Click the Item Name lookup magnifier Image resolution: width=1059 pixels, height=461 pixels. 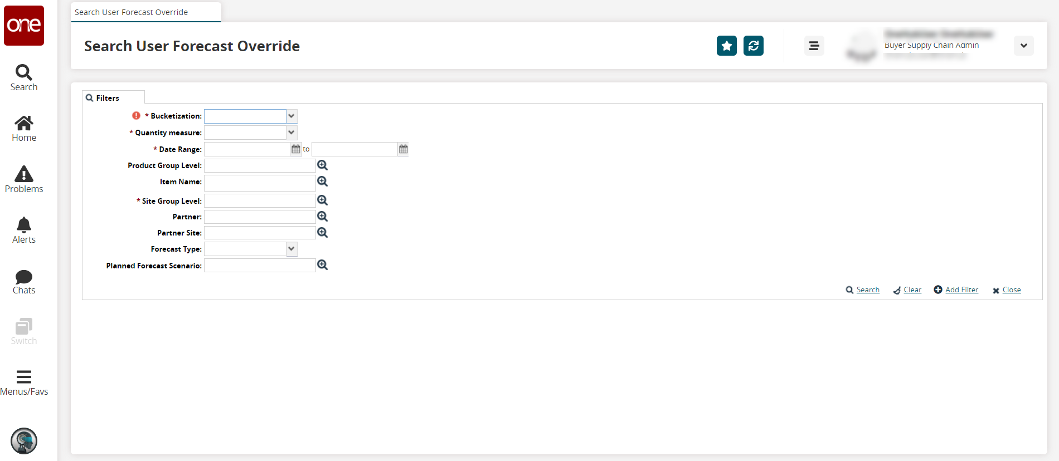tap(322, 182)
